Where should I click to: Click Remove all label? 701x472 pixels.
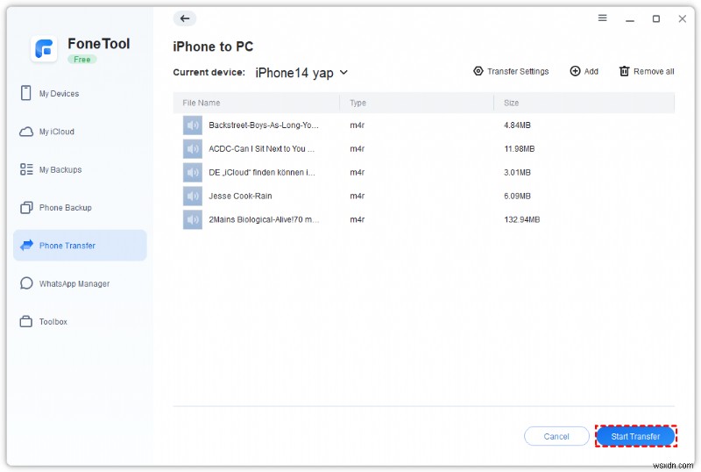pyautogui.click(x=654, y=71)
